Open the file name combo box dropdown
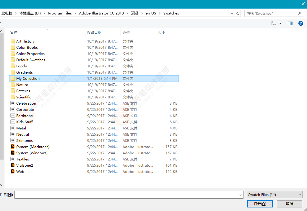Image resolution: width=307 pixels, height=211 pixels. point(241,195)
